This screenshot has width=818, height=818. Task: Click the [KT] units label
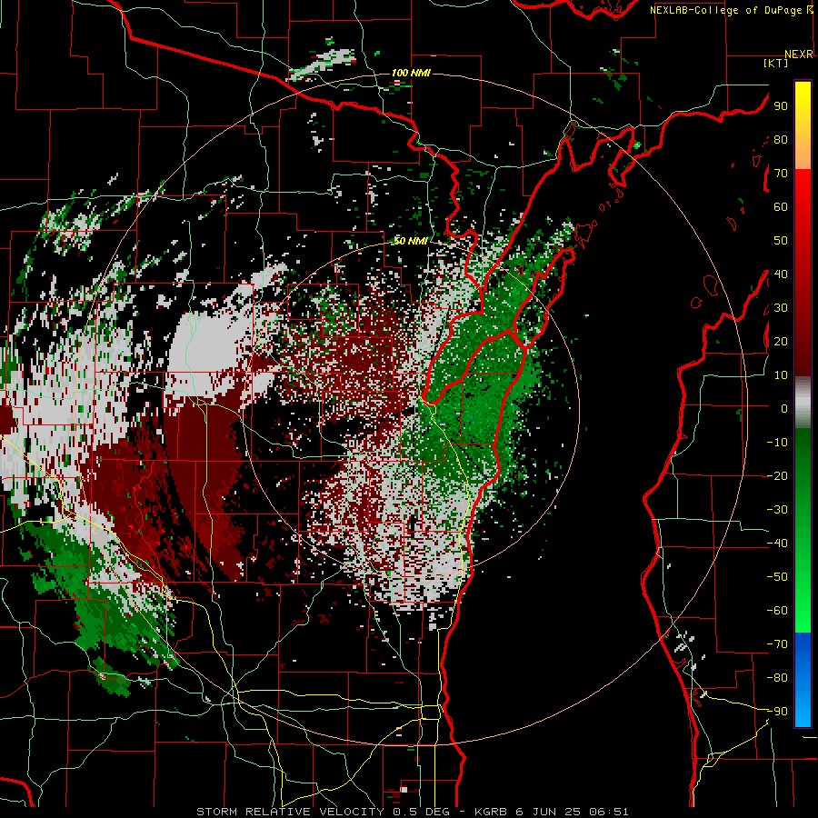[776, 63]
